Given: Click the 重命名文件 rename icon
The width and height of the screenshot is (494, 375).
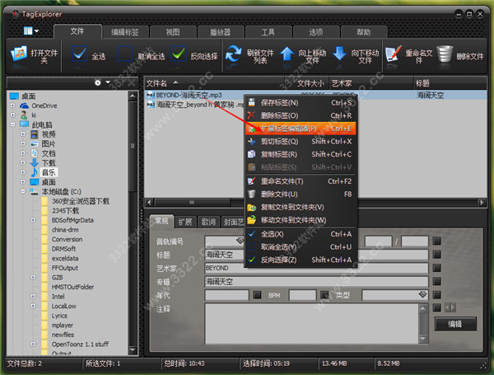Looking at the screenshot, I should (394, 56).
